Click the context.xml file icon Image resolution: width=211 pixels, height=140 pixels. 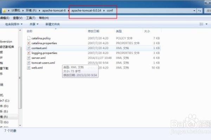29,48
